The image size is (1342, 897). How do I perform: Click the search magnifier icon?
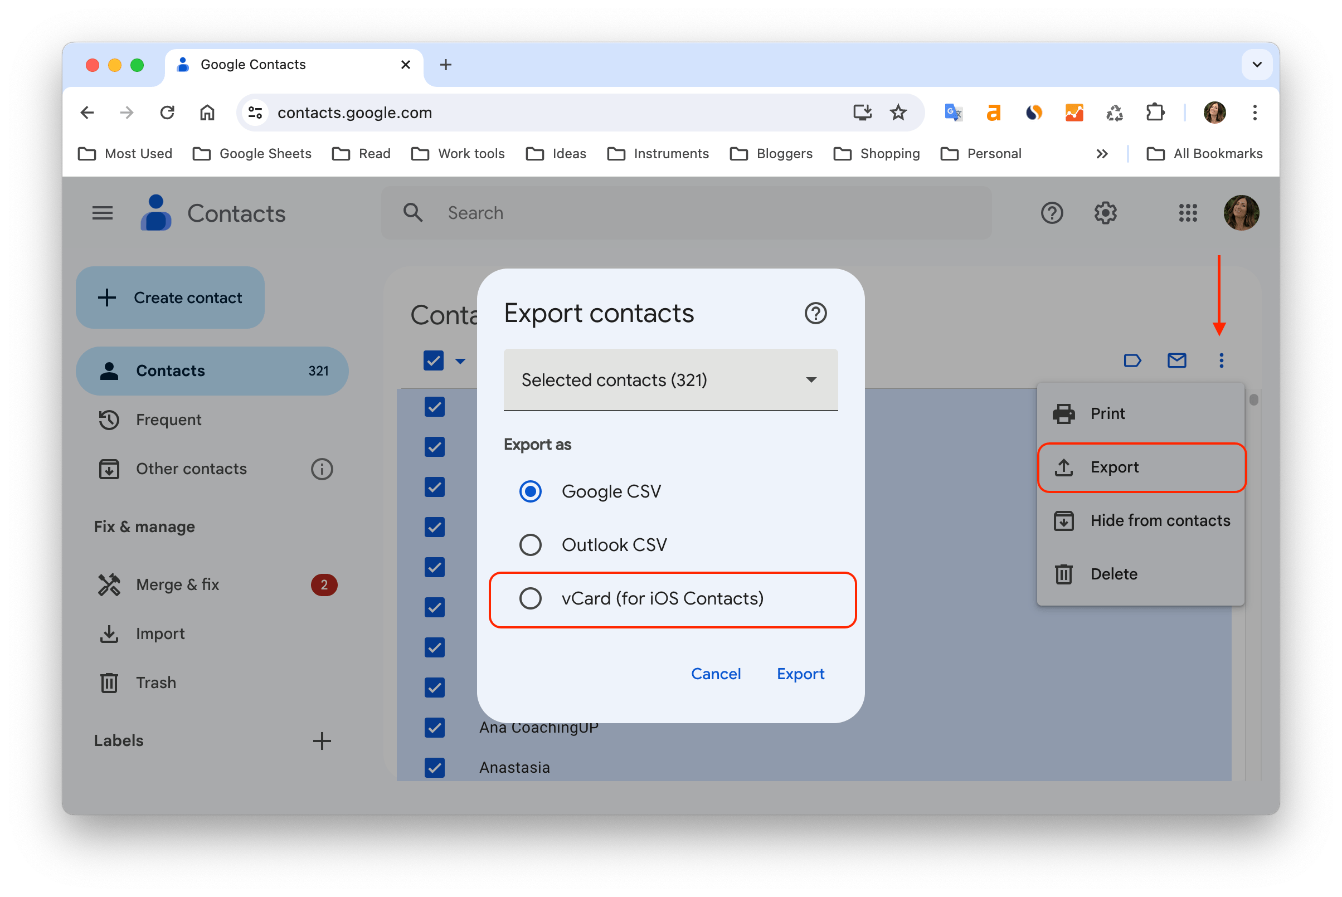(x=412, y=213)
